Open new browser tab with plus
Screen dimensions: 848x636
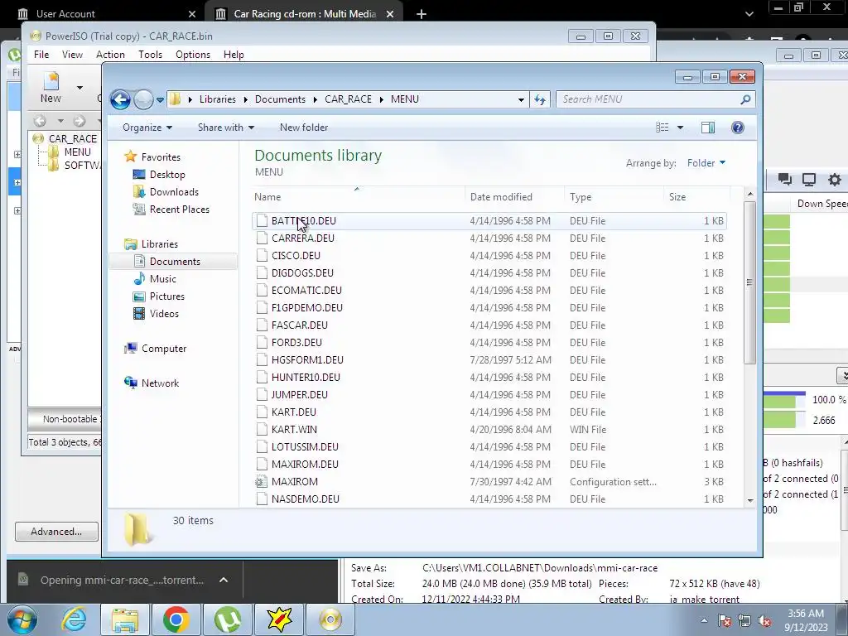coord(422,14)
